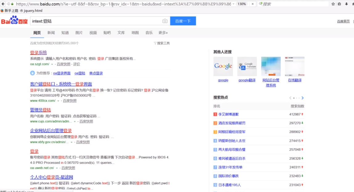Expand the 更多» tab menu

tap(163, 33)
